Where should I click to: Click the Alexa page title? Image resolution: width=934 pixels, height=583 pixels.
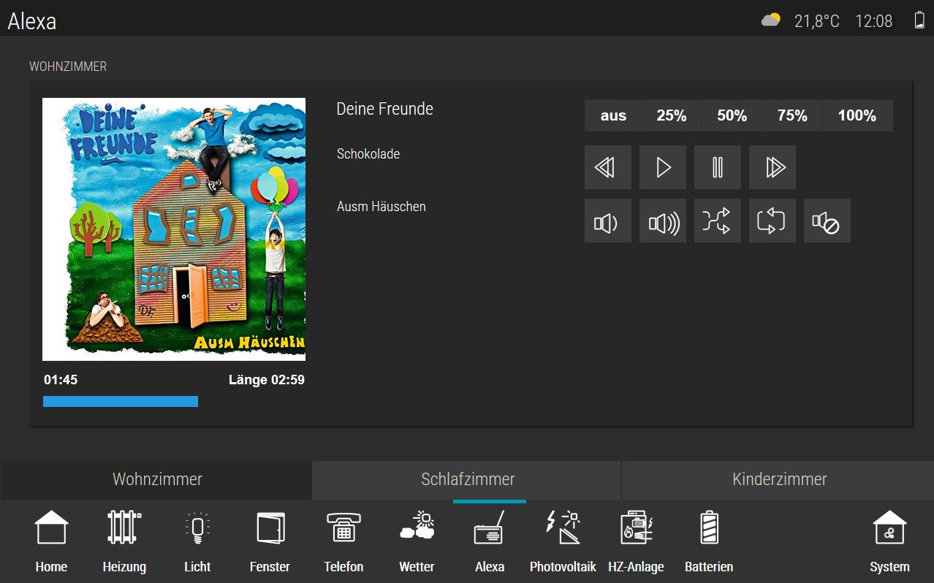[32, 21]
